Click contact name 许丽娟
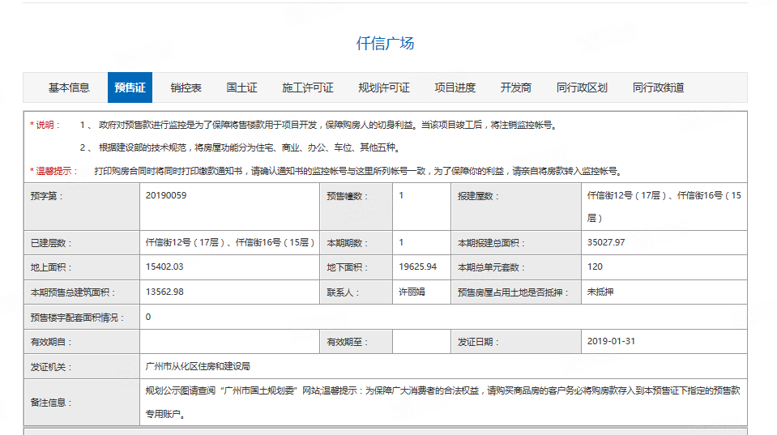777x435 pixels. click(412, 292)
